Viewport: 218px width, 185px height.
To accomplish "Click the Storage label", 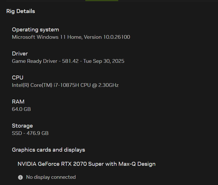I will [x=22, y=126].
